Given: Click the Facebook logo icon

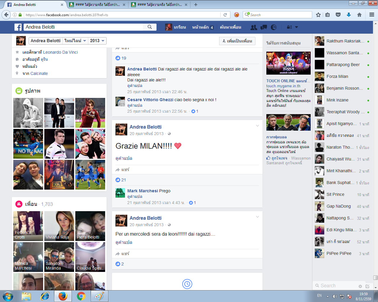Looking at the screenshot, I should click(18, 27).
